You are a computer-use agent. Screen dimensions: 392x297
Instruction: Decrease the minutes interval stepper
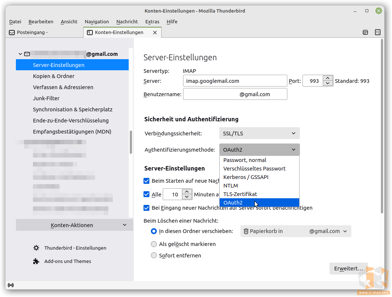pos(187,197)
